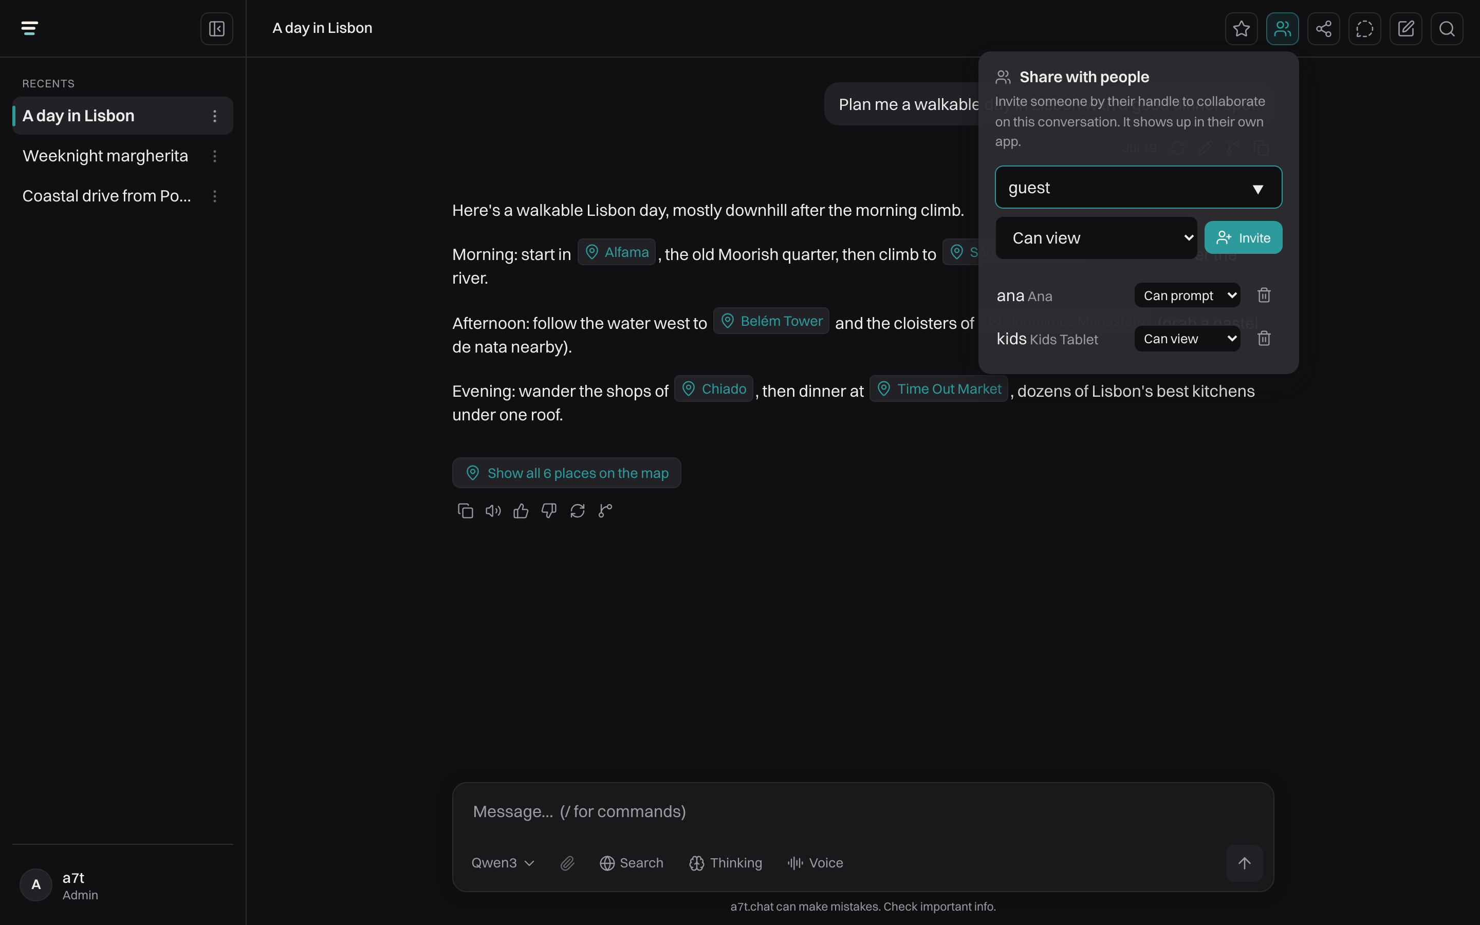Remove kids from shared people
The image size is (1480, 925).
[x=1264, y=338]
